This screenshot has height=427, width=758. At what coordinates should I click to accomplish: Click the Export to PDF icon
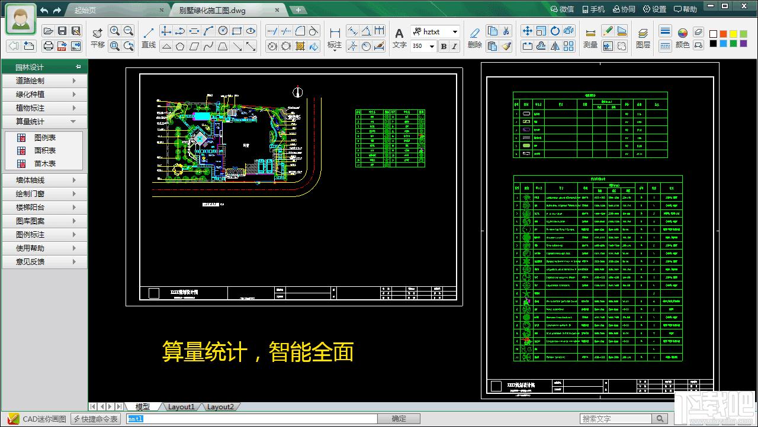[x=62, y=46]
